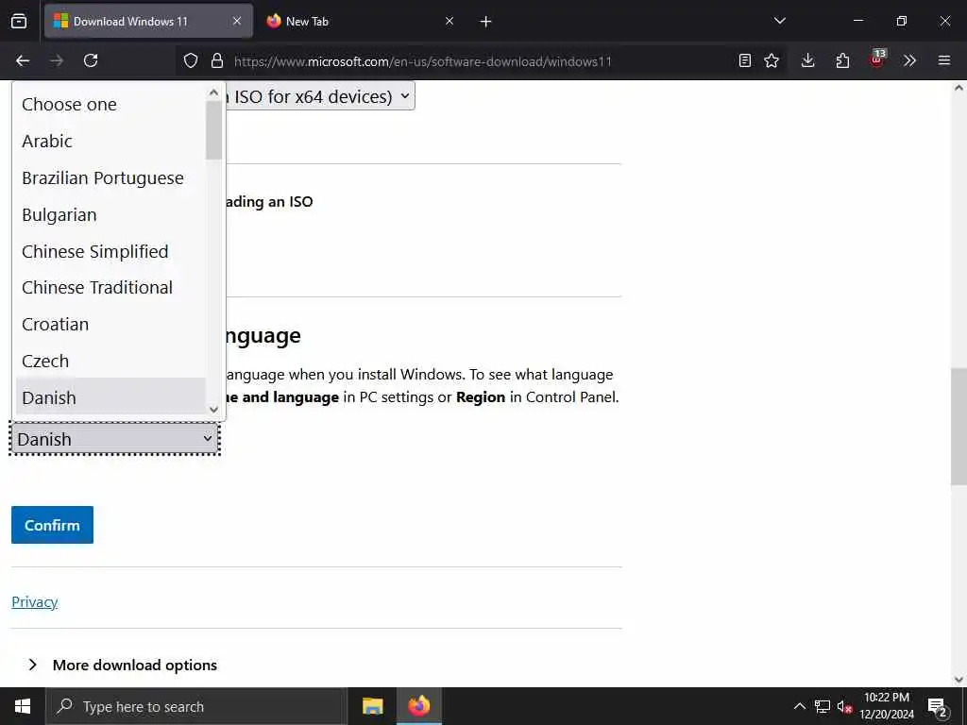Screen dimensions: 967x725
Task: Open the notification center icon
Action: pos(938,707)
